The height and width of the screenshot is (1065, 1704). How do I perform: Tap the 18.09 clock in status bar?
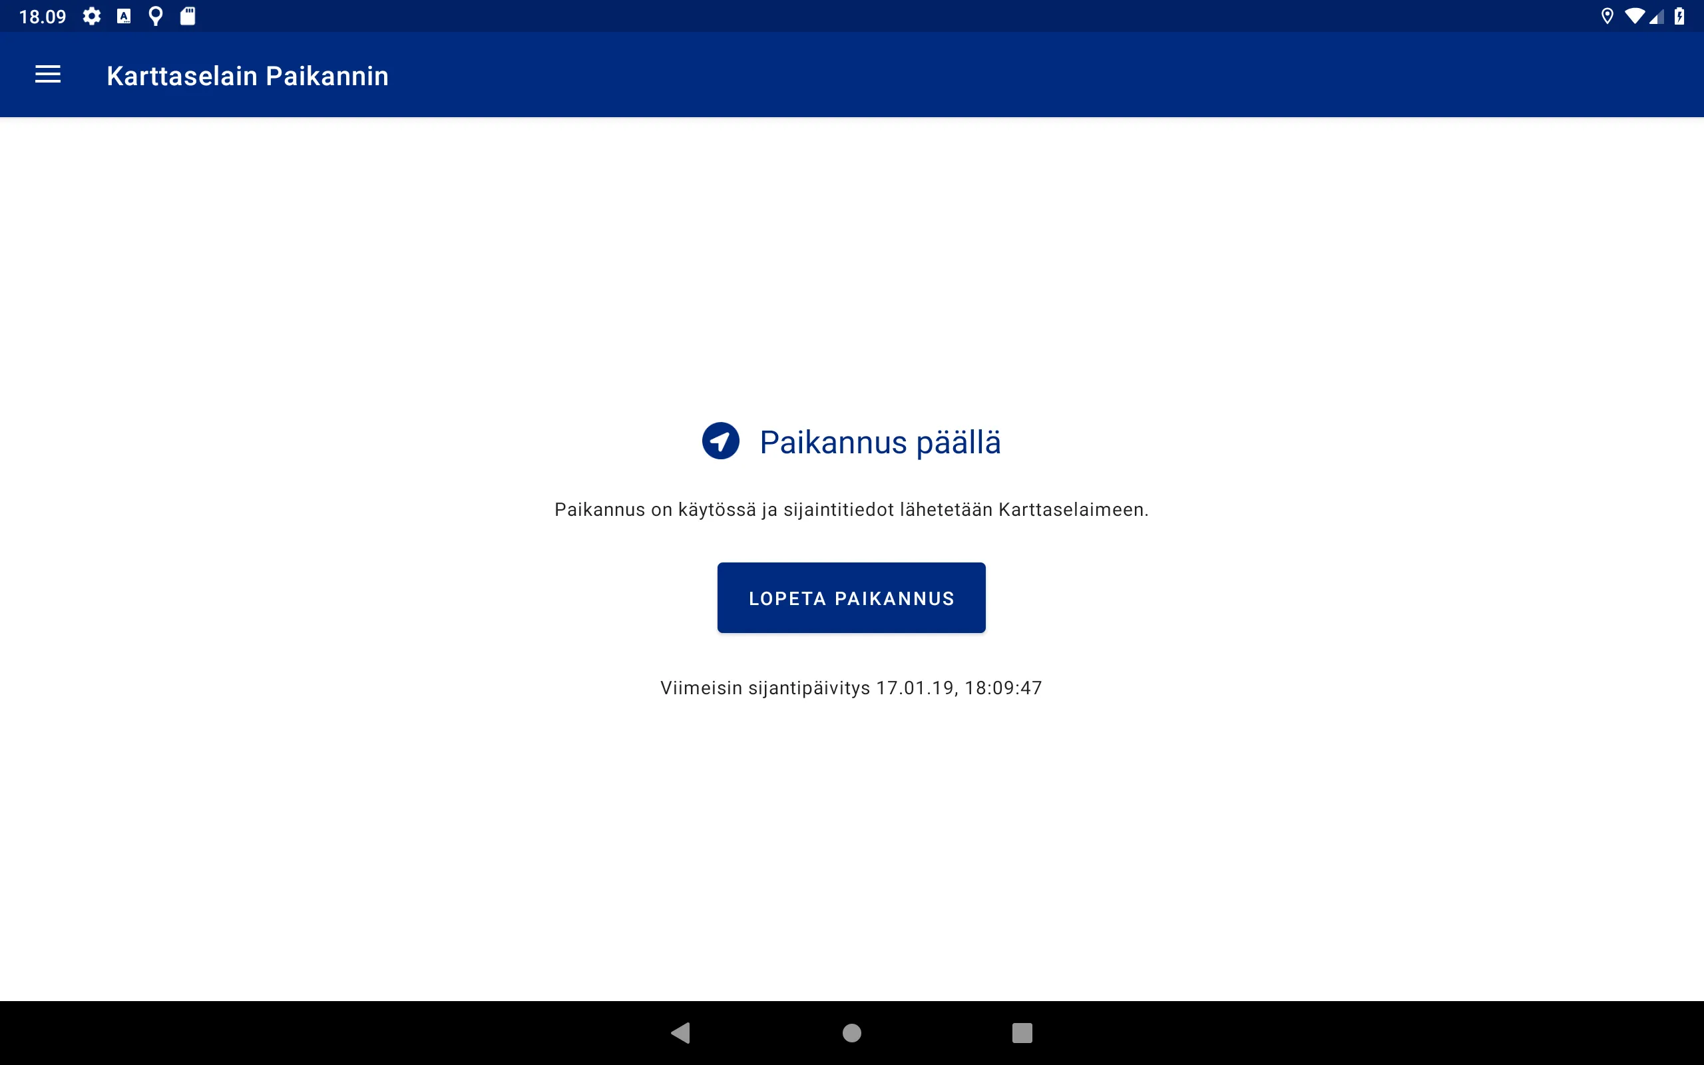click(x=42, y=16)
